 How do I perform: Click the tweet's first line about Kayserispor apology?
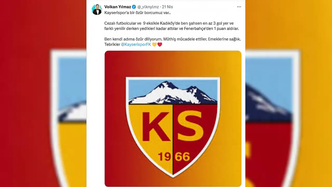[138, 12]
